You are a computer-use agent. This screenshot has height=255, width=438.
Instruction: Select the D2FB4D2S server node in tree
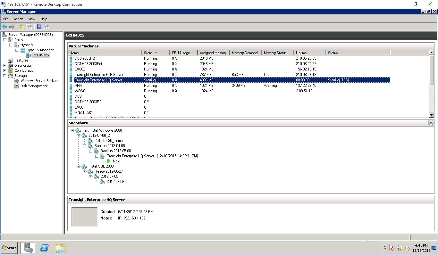pos(41,55)
